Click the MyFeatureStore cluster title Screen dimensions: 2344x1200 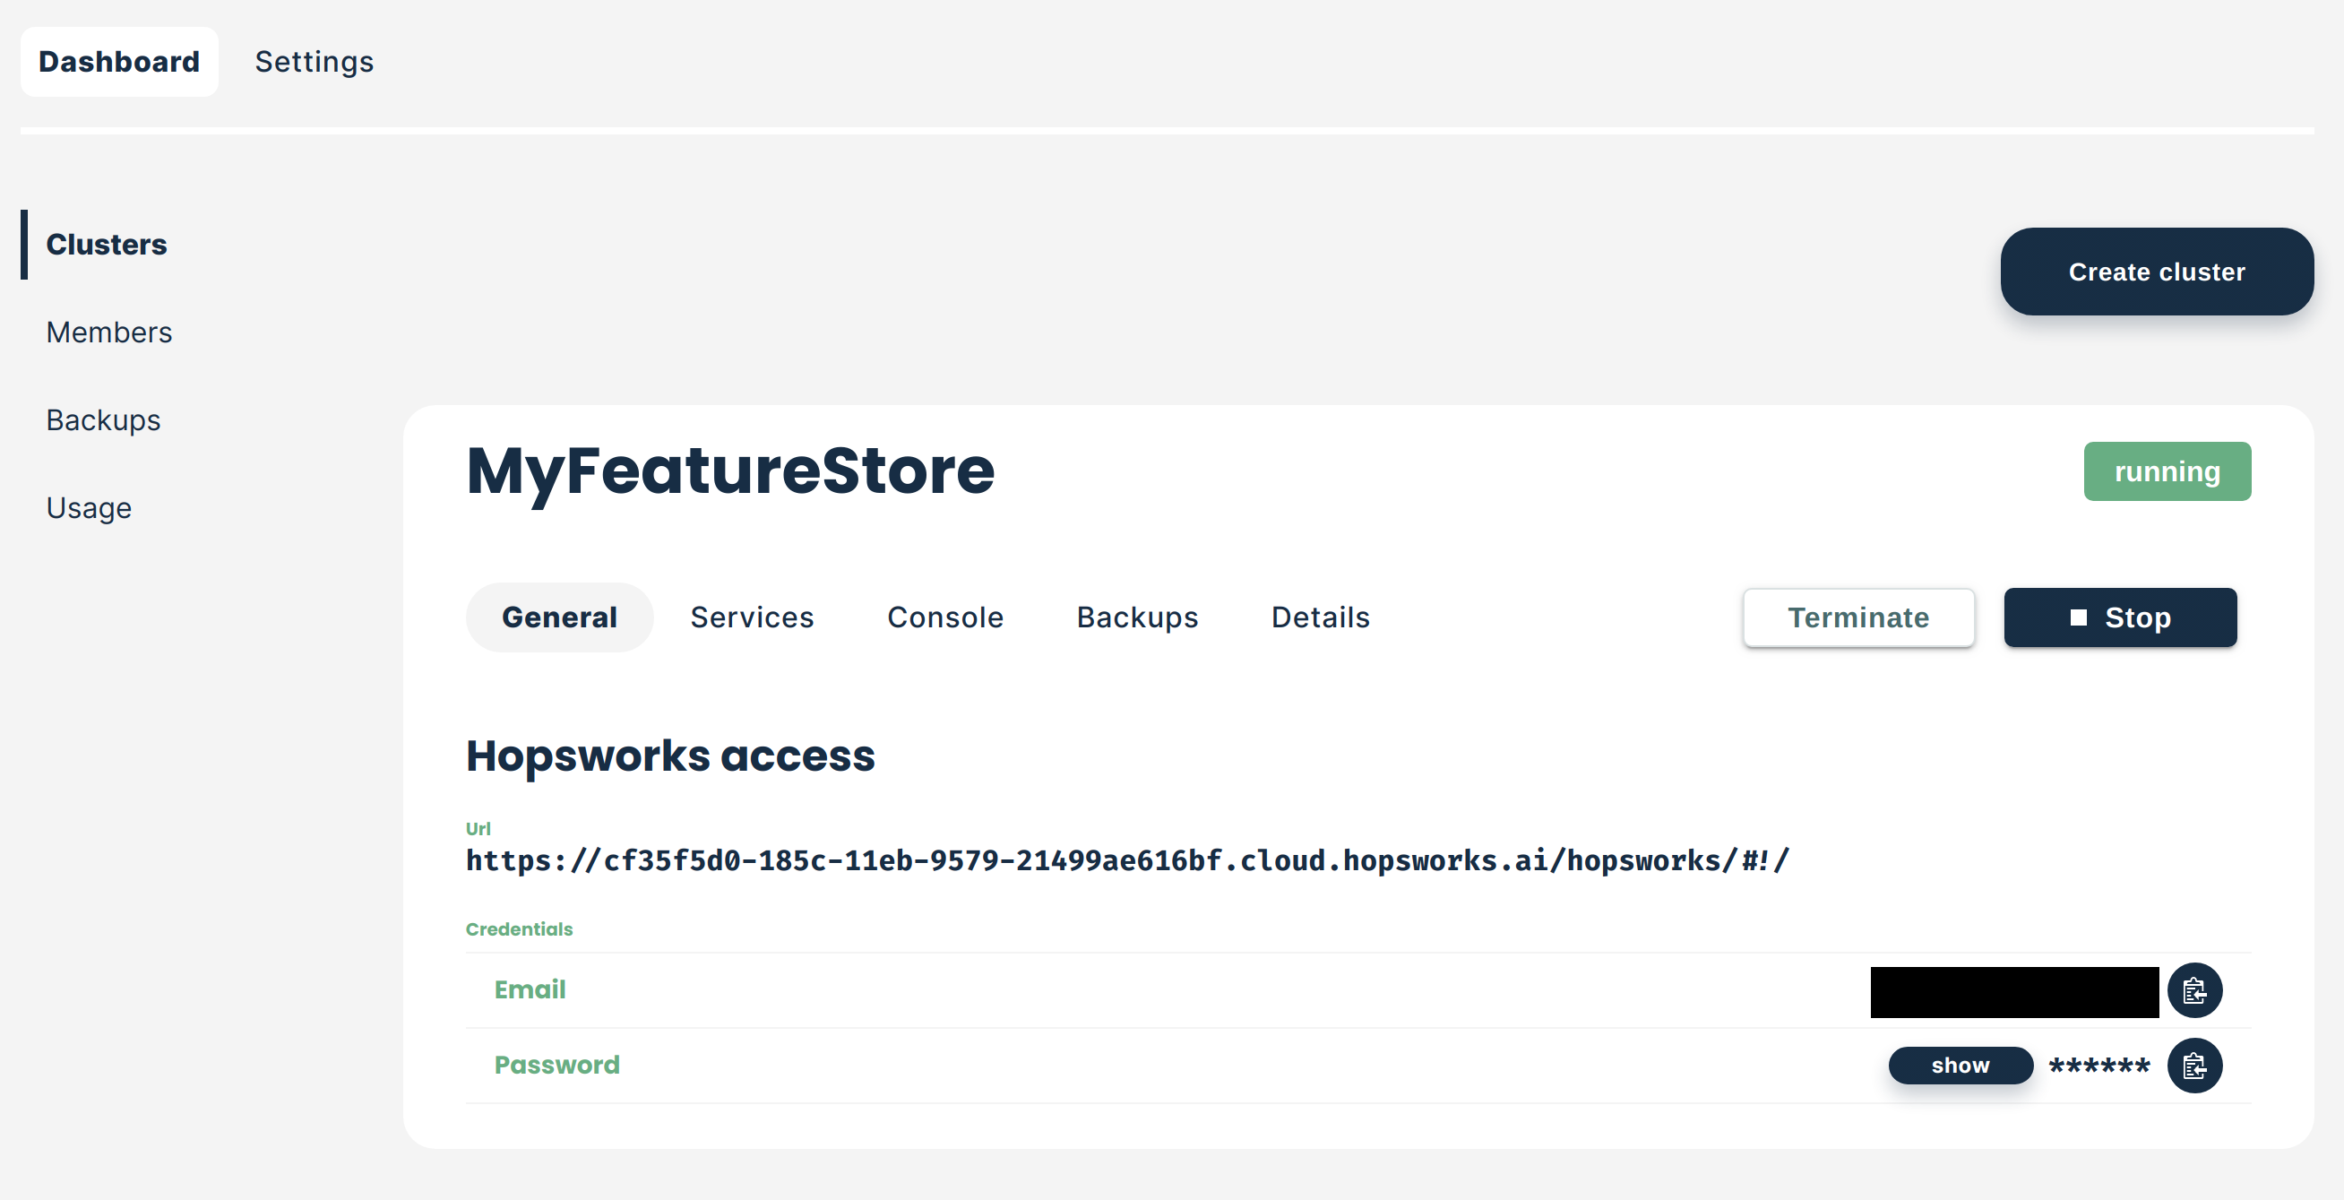point(729,471)
